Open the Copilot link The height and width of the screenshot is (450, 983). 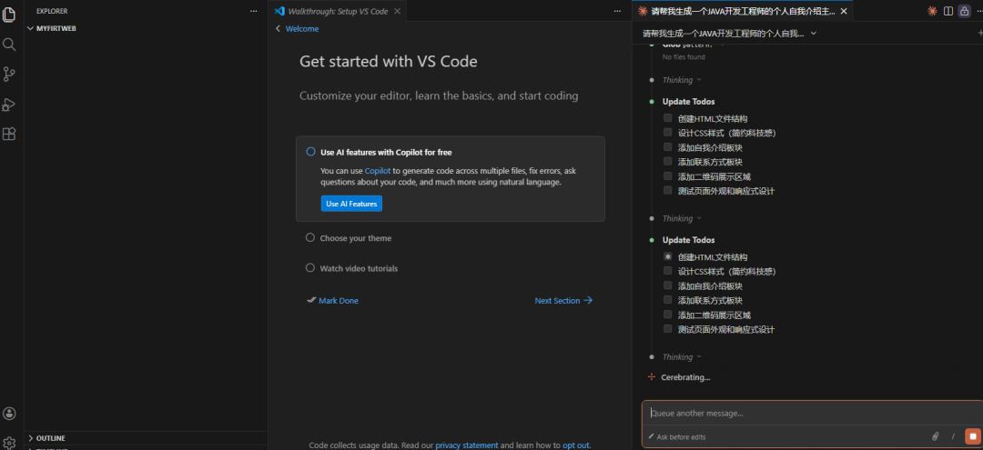tap(378, 170)
